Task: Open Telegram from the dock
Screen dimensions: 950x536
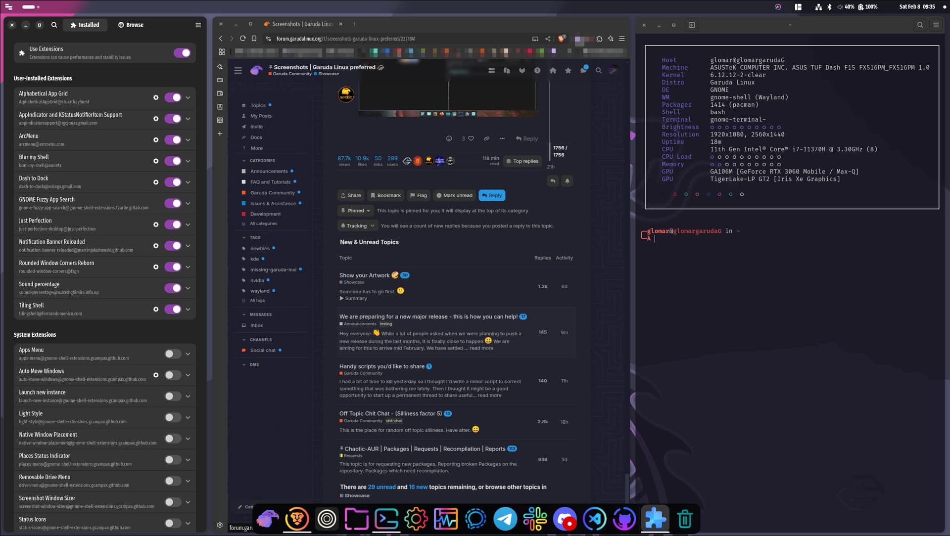Action: click(505, 519)
